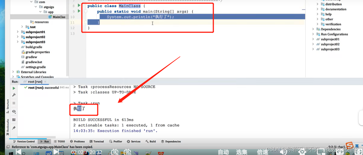Expand subproject01 in the project tree

18,32
